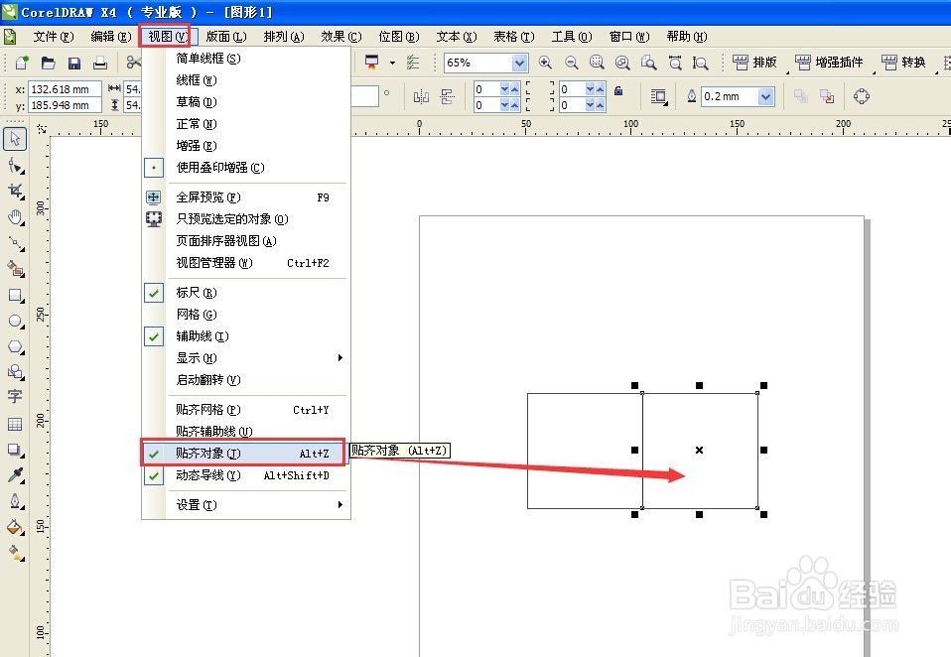Select the Smart fill tool
The height and width of the screenshot is (657, 951).
15,269
